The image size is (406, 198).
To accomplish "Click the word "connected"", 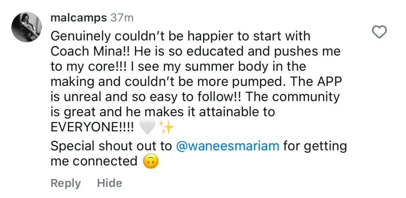I will 94,161.
